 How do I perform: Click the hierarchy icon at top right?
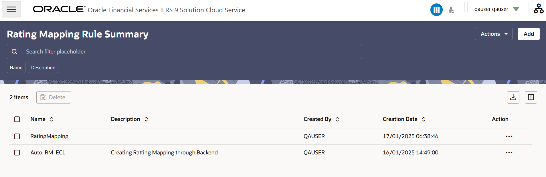(539, 9)
